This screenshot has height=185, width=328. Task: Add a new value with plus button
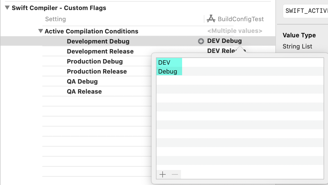pos(163,174)
